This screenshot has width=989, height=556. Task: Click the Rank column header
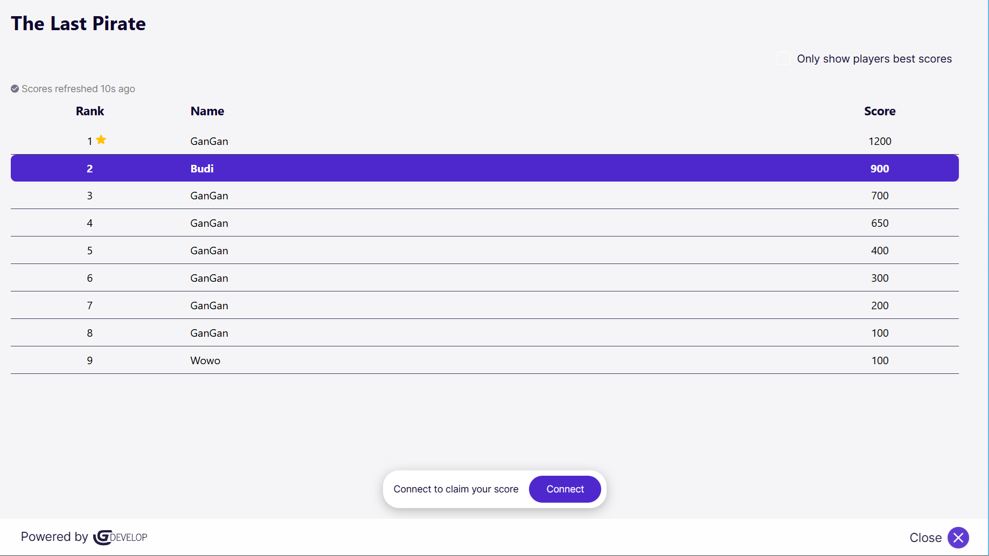point(90,112)
